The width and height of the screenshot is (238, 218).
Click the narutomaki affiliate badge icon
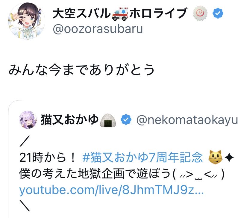pos(200,13)
